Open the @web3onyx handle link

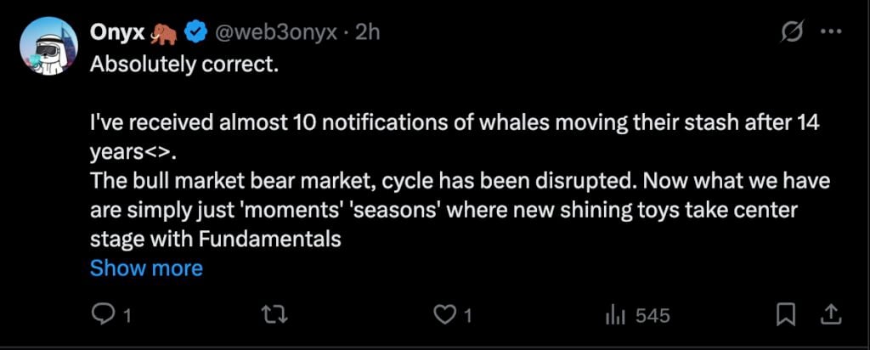(x=273, y=34)
